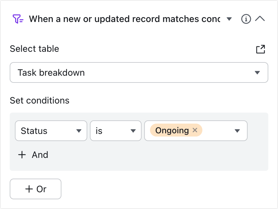Viewport: 278px width, 209px height.
Task: Click the Task breakdown table selector
Action: coord(139,72)
